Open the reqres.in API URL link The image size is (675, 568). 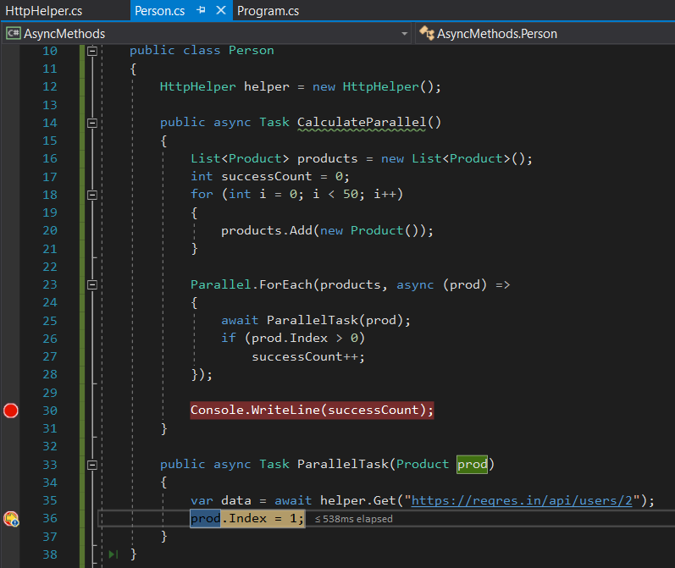[522, 500]
